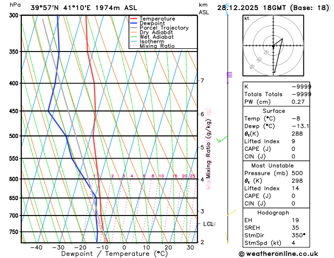The width and height of the screenshot is (334, 258).
Task: Click the Mixing Ratio legend entry
Action: 157,46
